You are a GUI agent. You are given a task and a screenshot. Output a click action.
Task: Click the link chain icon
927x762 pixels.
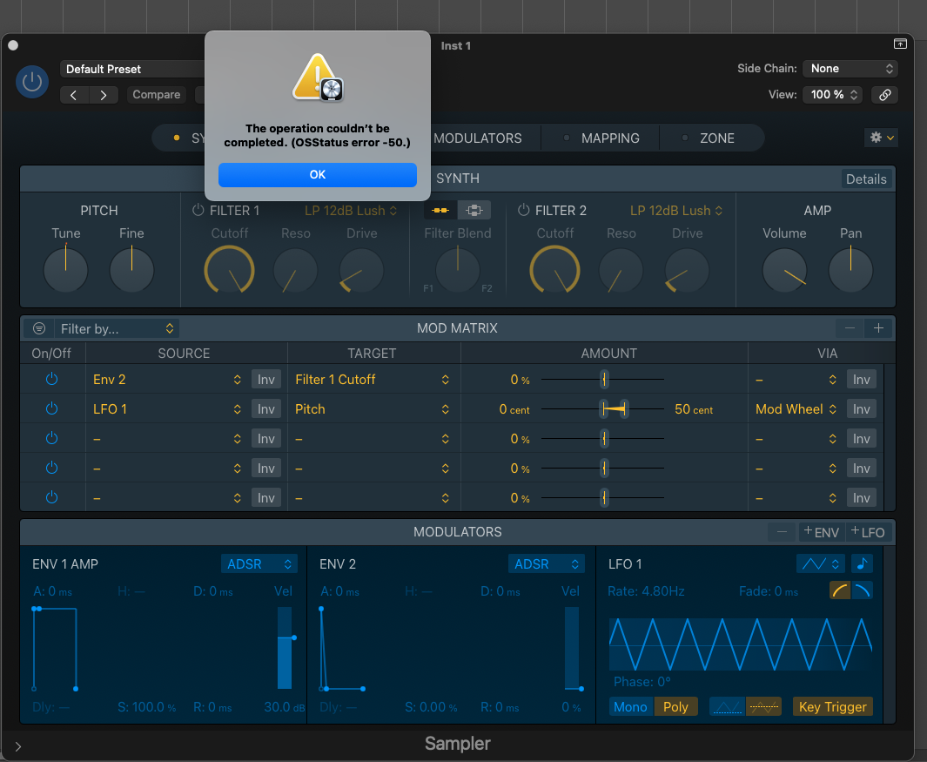(x=884, y=95)
